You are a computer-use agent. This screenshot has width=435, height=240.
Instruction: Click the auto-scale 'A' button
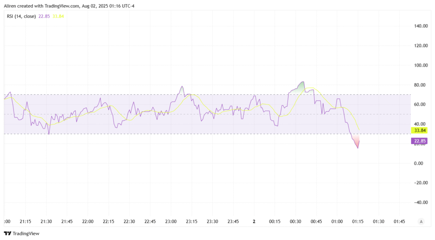click(421, 221)
